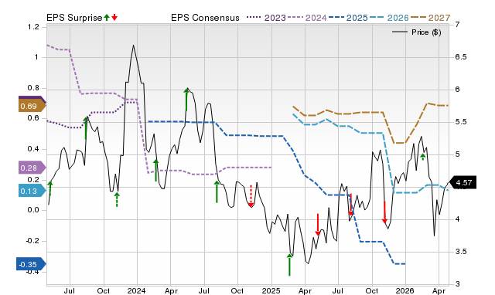
Task: Click the red down arrow in EPS Surprise legend
Action: (x=114, y=17)
